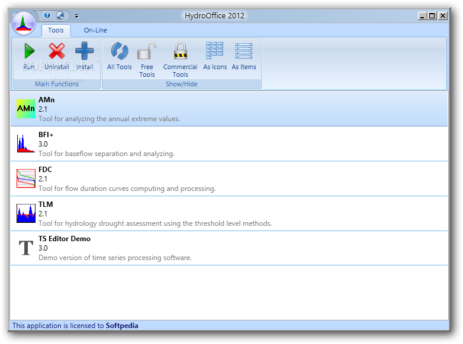The image size is (463, 344).
Task: Maximize the HydroOffice window
Action: [432, 16]
